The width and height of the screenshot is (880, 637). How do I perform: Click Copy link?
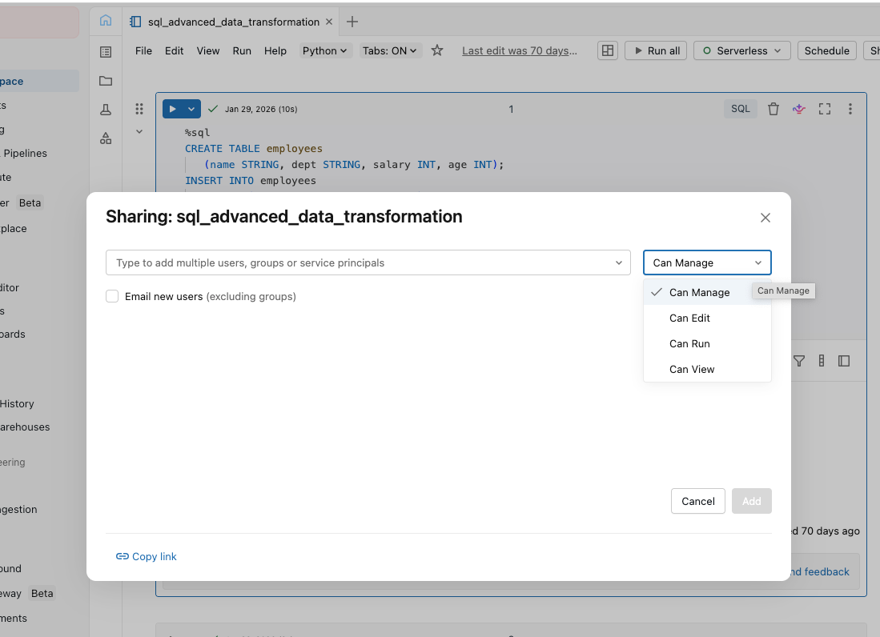[146, 556]
